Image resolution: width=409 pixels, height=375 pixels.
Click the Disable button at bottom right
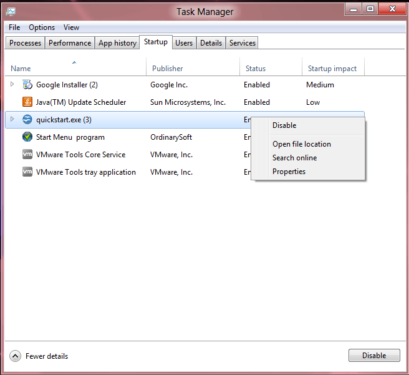pos(374,356)
